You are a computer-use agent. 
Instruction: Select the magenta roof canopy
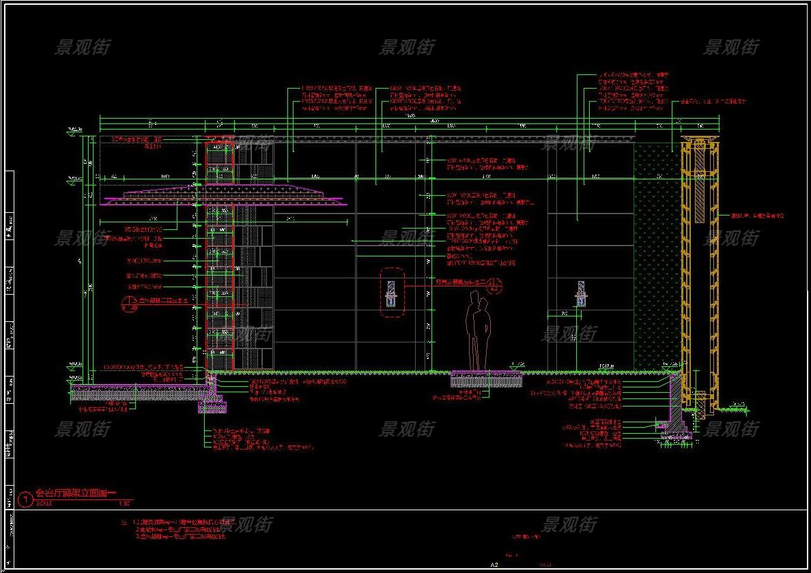[x=224, y=196]
